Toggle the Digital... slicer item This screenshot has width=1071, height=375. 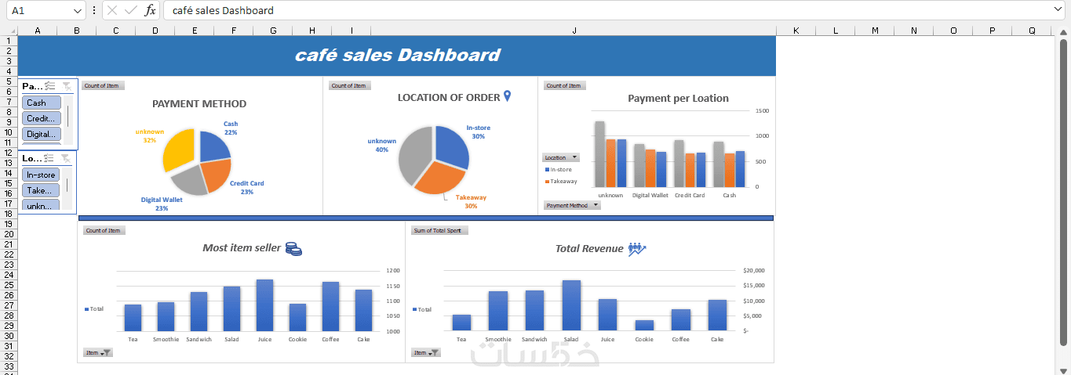(x=42, y=134)
